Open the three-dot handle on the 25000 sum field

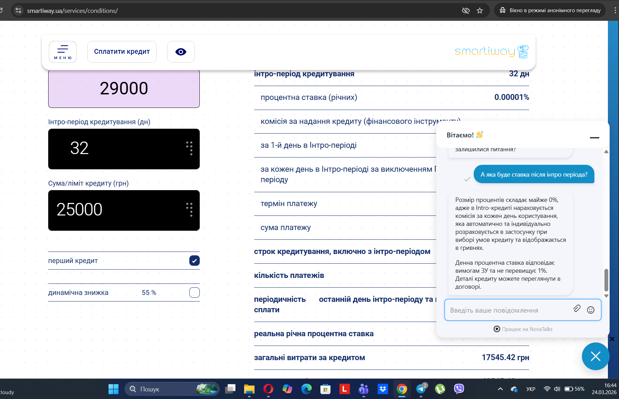[x=190, y=210]
